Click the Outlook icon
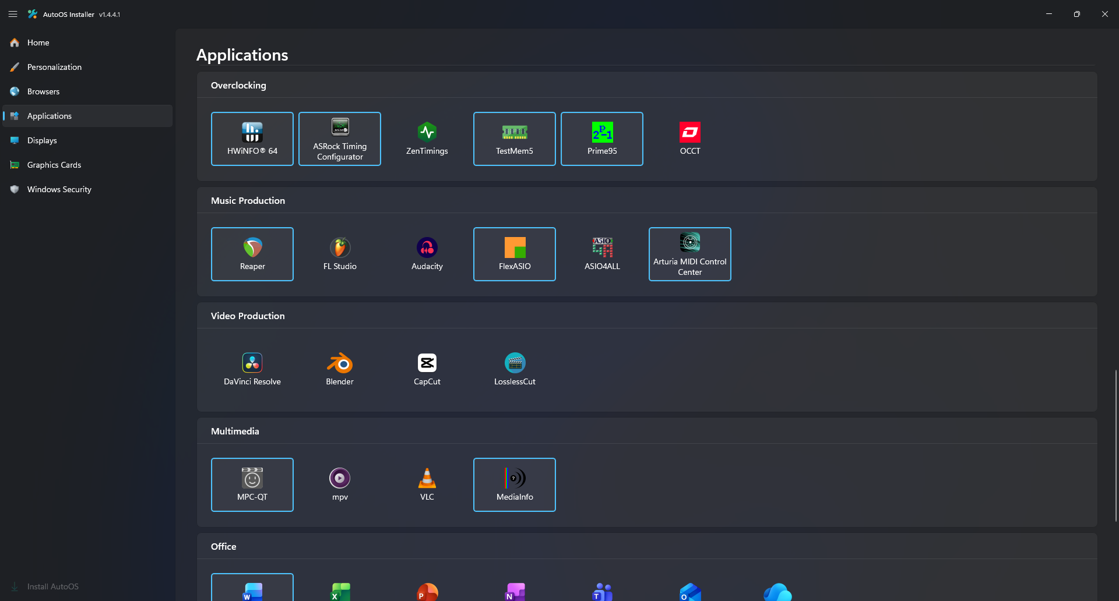 (x=690, y=592)
